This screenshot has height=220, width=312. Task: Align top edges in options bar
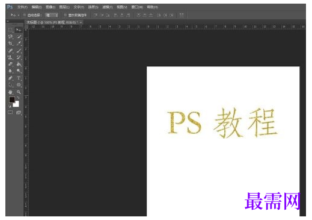pyautogui.click(x=96, y=15)
